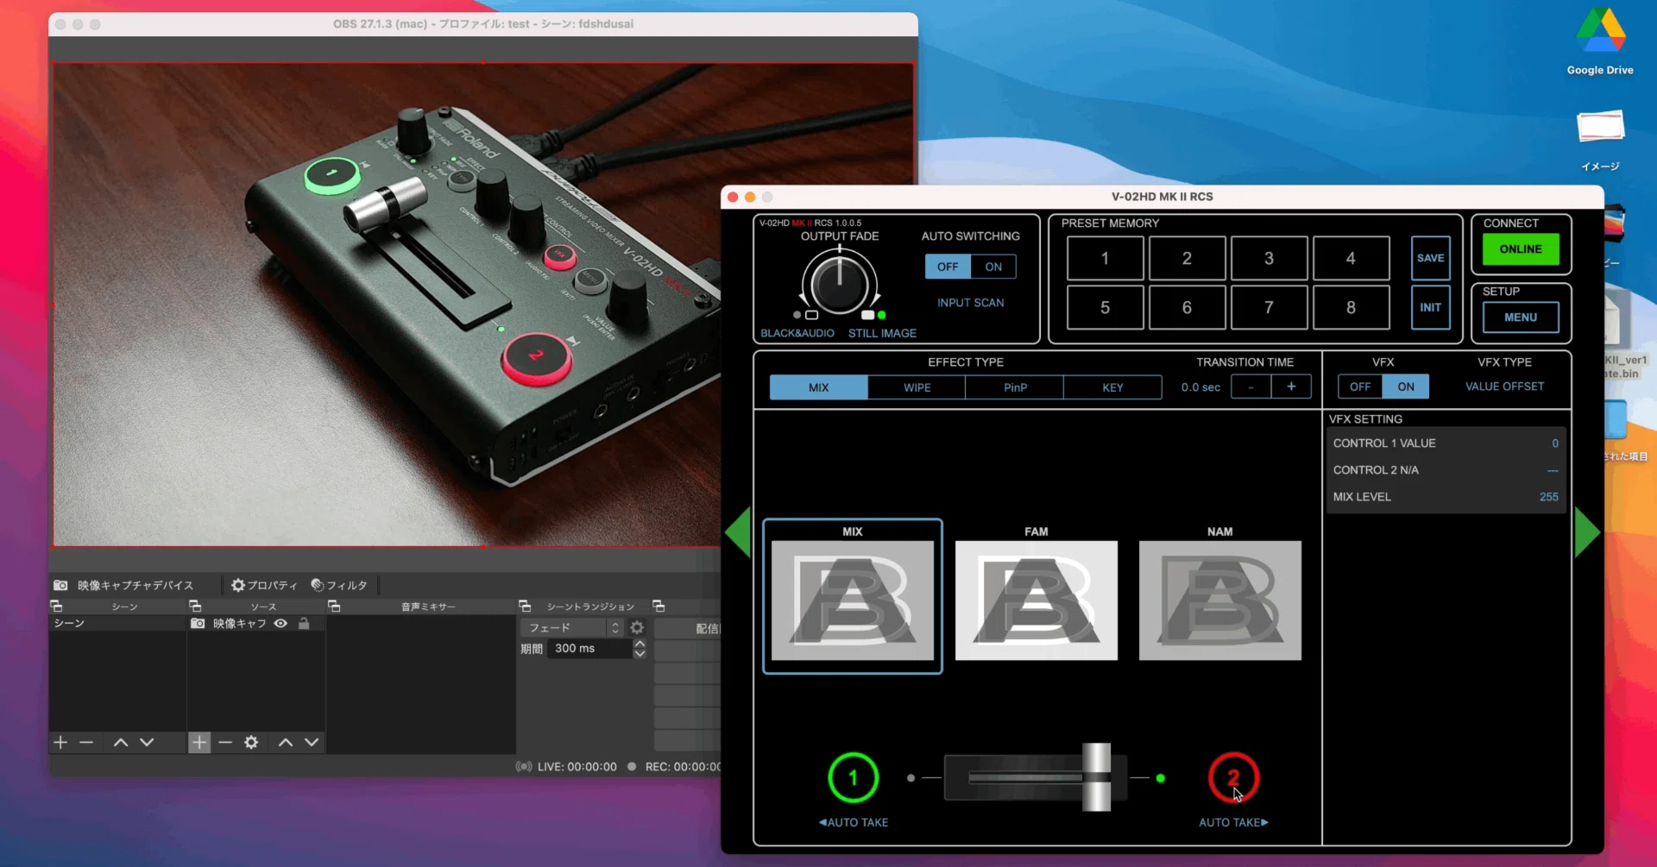This screenshot has height=867, width=1657.
Task: Move the scene down in OBS list
Action: tap(147, 742)
